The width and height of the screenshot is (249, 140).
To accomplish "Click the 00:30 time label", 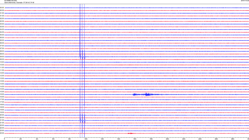I will (x=2, y=10).
